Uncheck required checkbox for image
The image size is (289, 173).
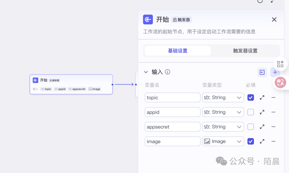250,141
